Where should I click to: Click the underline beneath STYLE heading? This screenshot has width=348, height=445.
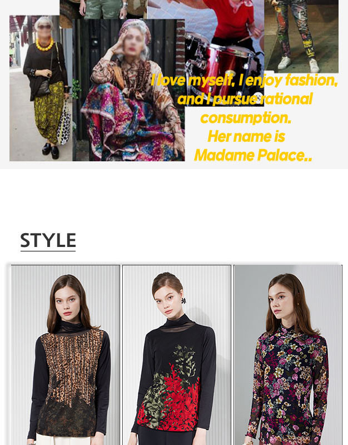click(x=48, y=251)
